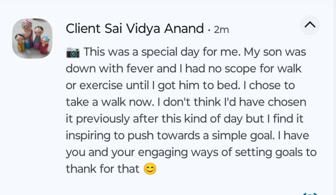
Task: Click the dot separator before the timestamp
Action: coord(209,30)
